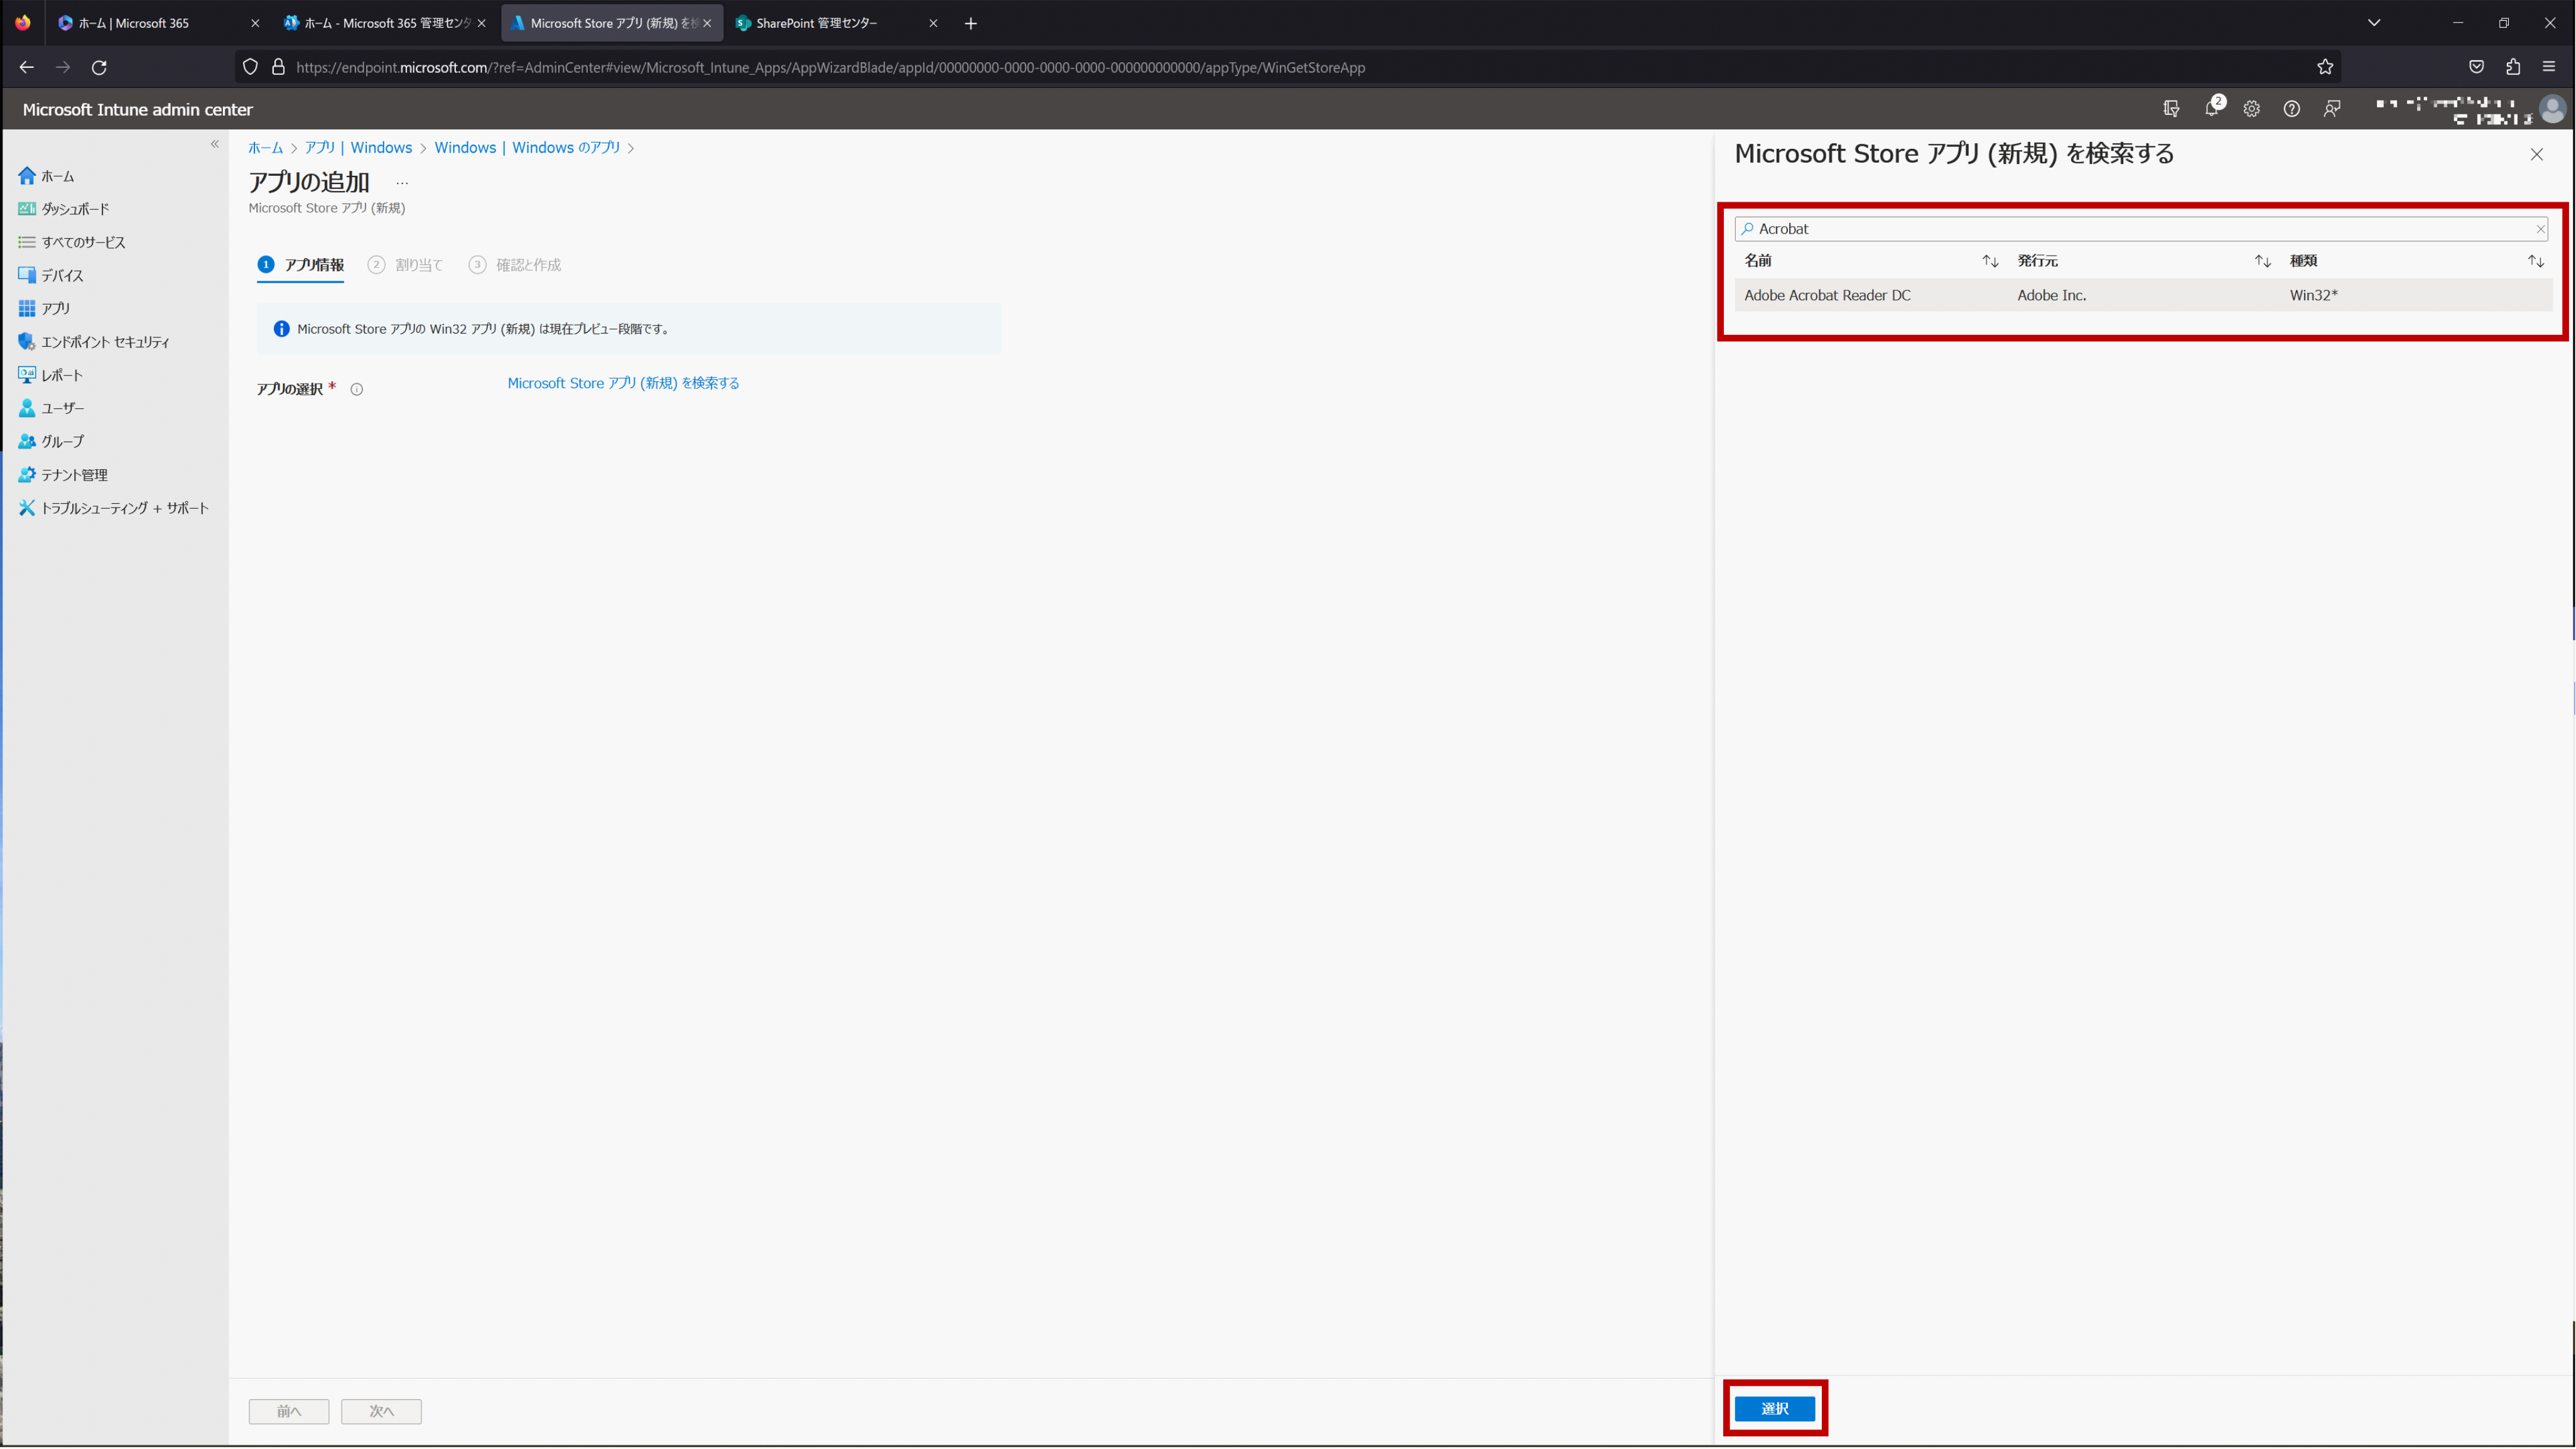Switch to the 割り当て step tab
The width and height of the screenshot is (2576, 1449).
point(405,265)
